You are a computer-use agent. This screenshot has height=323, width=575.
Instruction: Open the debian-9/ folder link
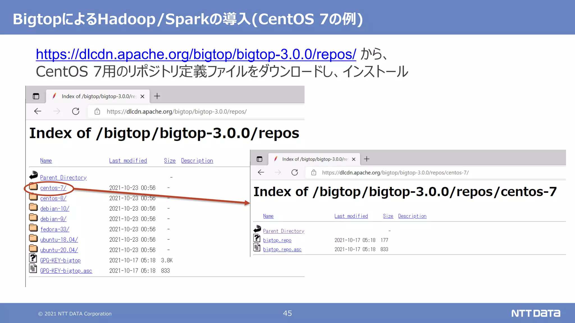pos(53,219)
